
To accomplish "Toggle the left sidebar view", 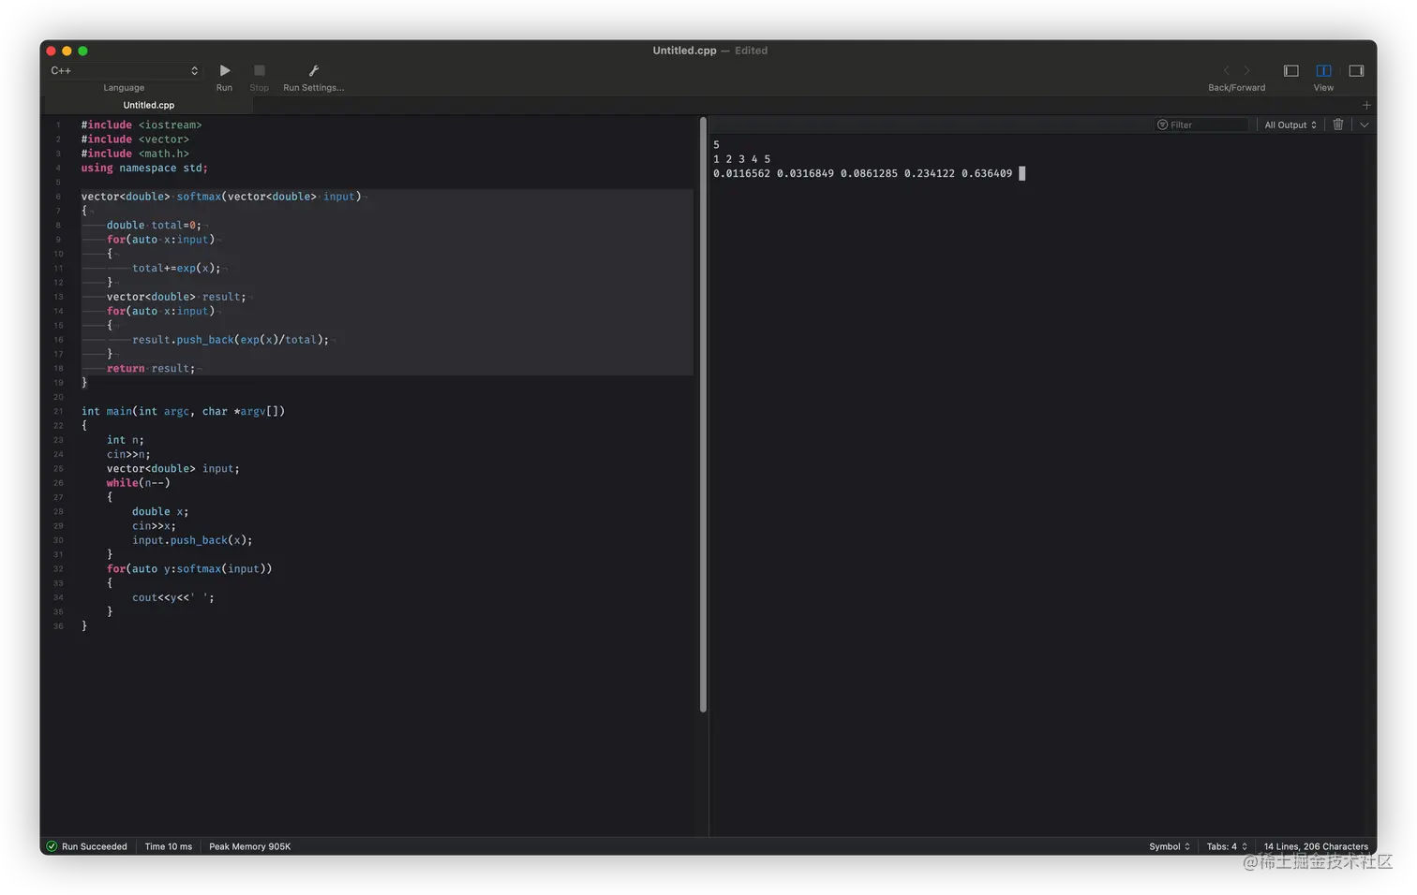I will coord(1291,70).
